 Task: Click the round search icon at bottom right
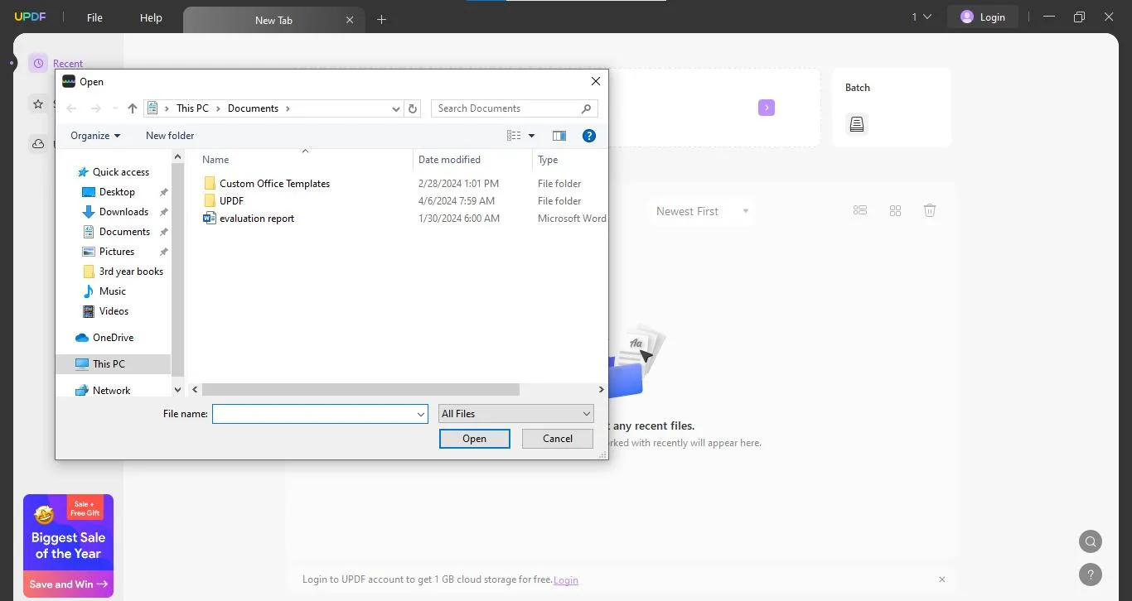pos(1091,542)
